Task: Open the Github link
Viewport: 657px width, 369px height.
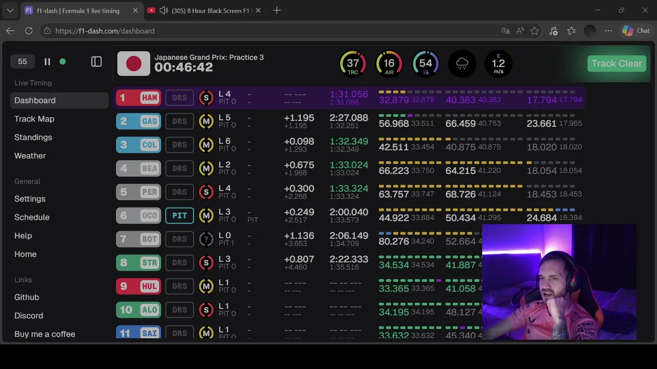Action: pos(27,297)
